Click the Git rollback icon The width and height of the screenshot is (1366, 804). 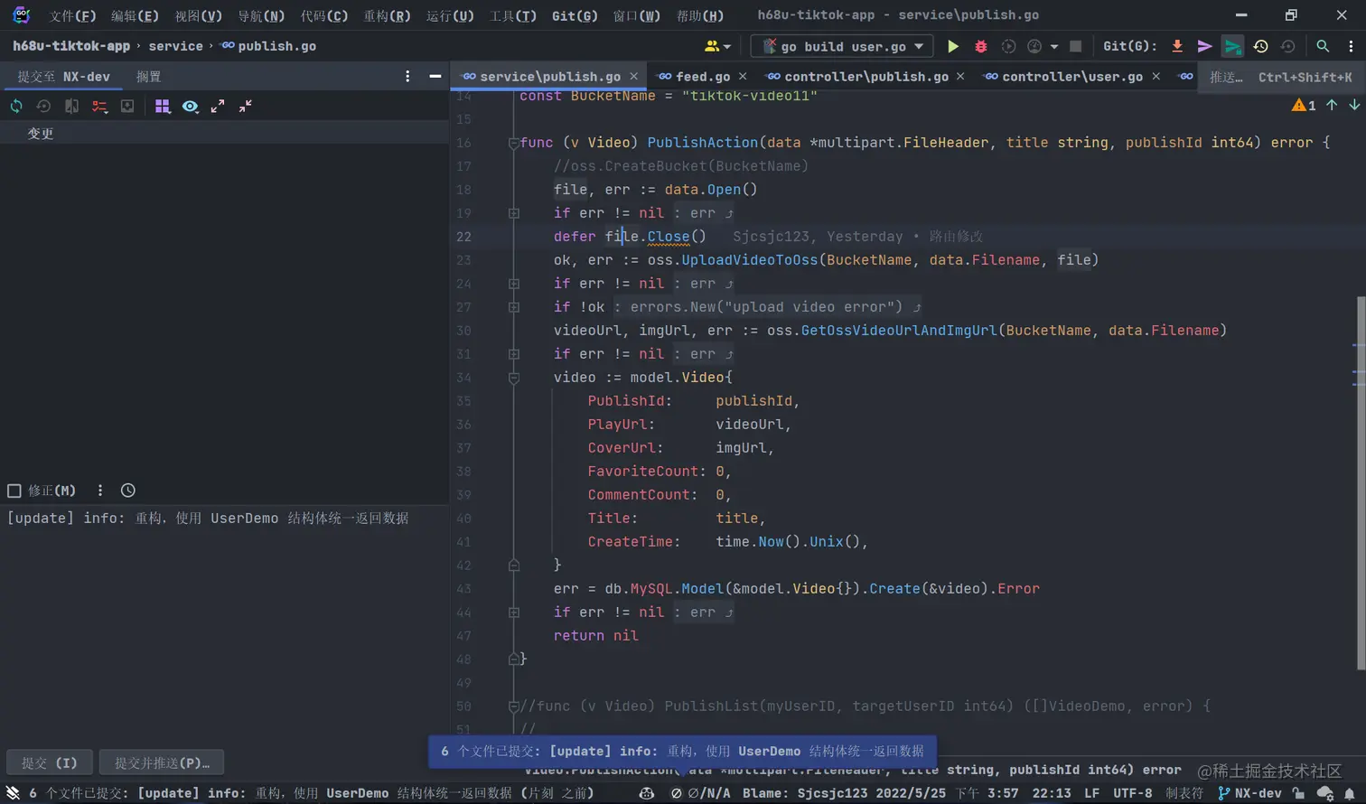coord(1288,46)
